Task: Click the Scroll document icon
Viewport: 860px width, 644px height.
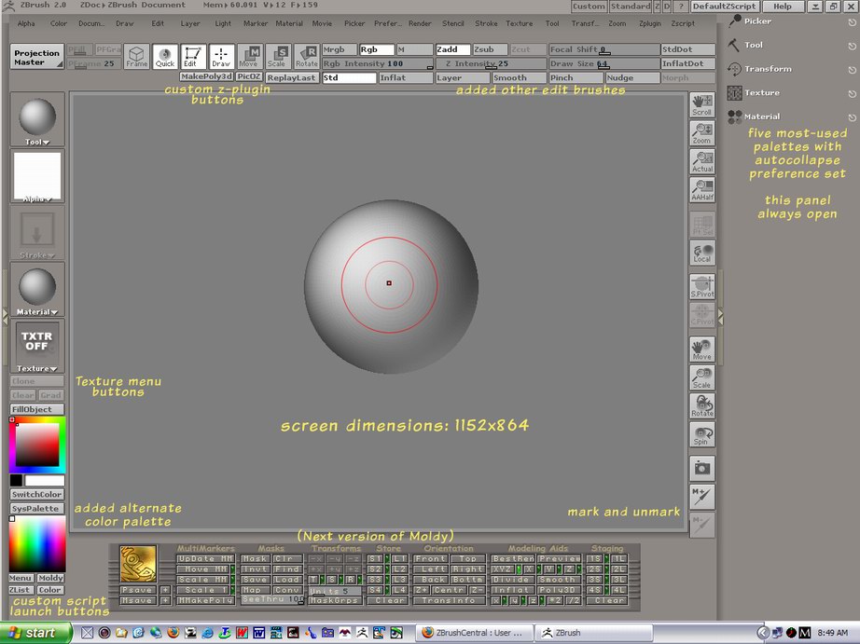Action: [702, 105]
